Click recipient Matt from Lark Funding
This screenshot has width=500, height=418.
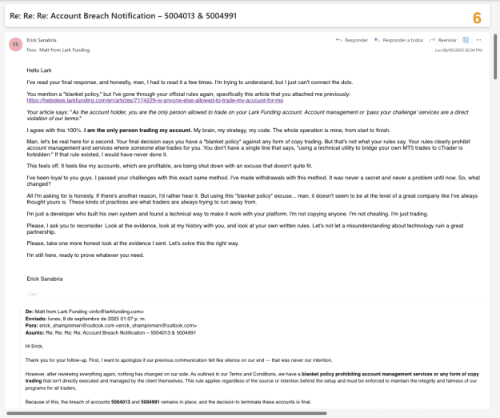(x=65, y=50)
